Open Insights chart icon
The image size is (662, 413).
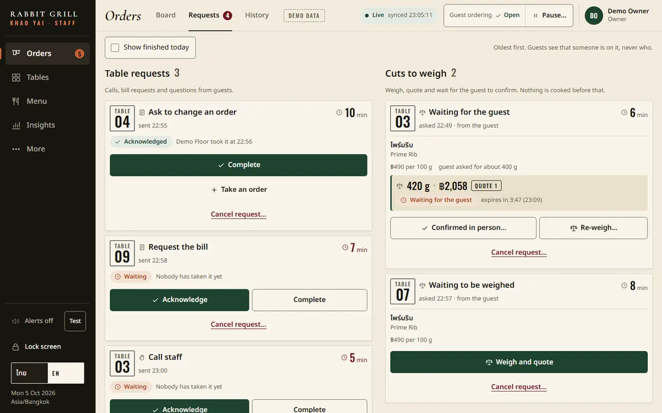[x=16, y=125]
